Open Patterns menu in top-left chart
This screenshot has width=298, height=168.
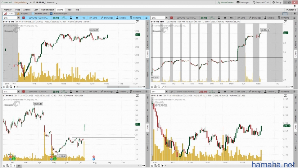(x=136, y=18)
